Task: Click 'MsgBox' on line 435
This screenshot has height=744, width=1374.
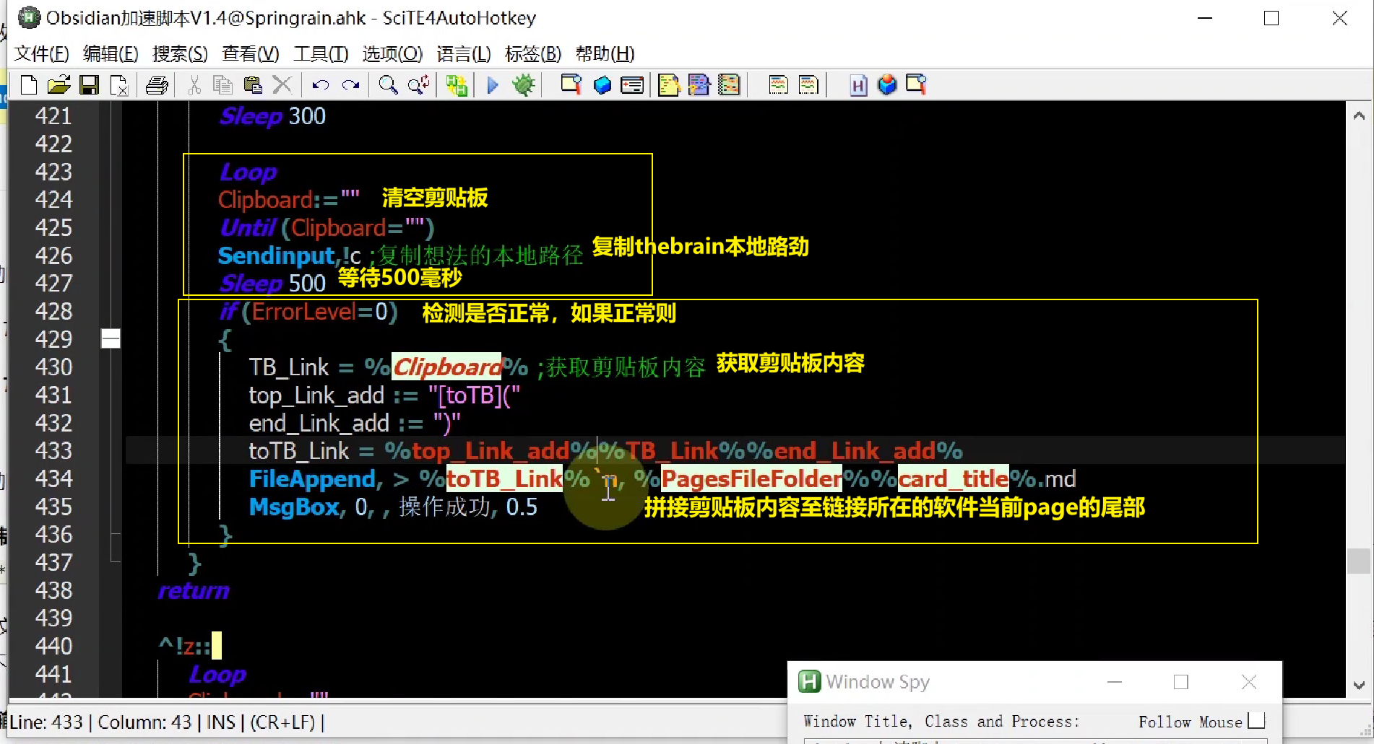Action: 294,507
